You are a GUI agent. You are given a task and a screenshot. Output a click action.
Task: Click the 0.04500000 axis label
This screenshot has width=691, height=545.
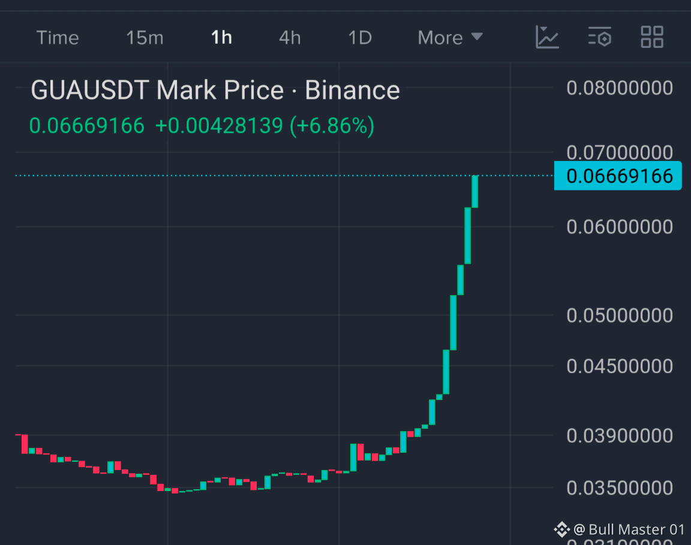pyautogui.click(x=619, y=367)
